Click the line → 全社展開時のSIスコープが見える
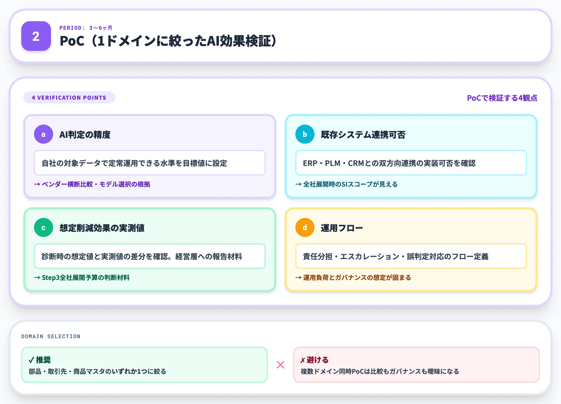Screen dimensions: 561x404 (346, 184)
